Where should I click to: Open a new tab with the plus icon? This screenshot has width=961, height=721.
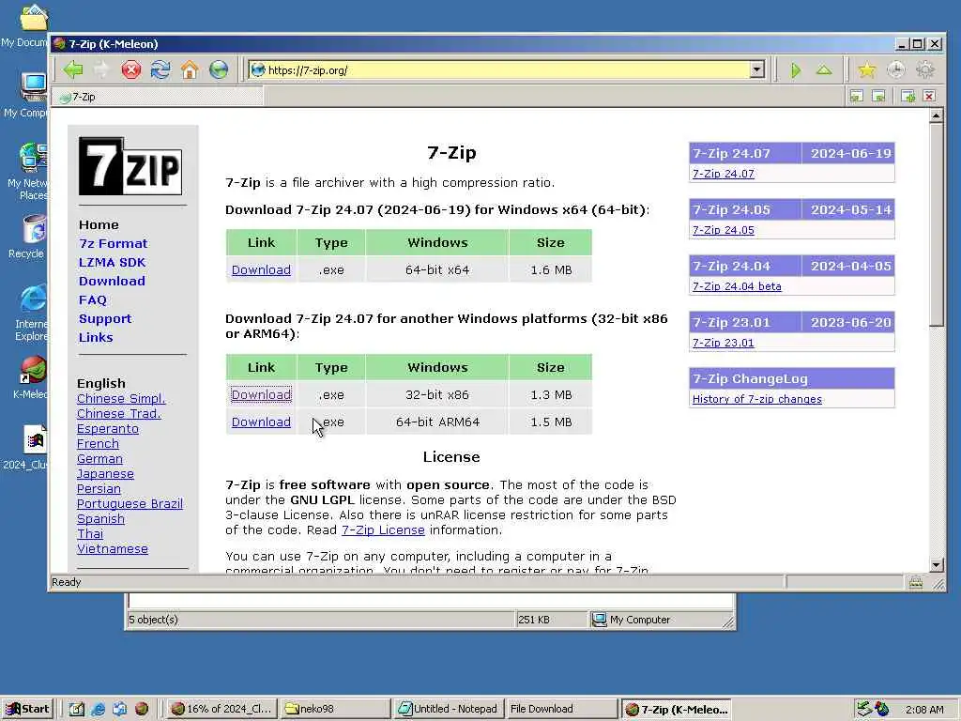click(908, 97)
